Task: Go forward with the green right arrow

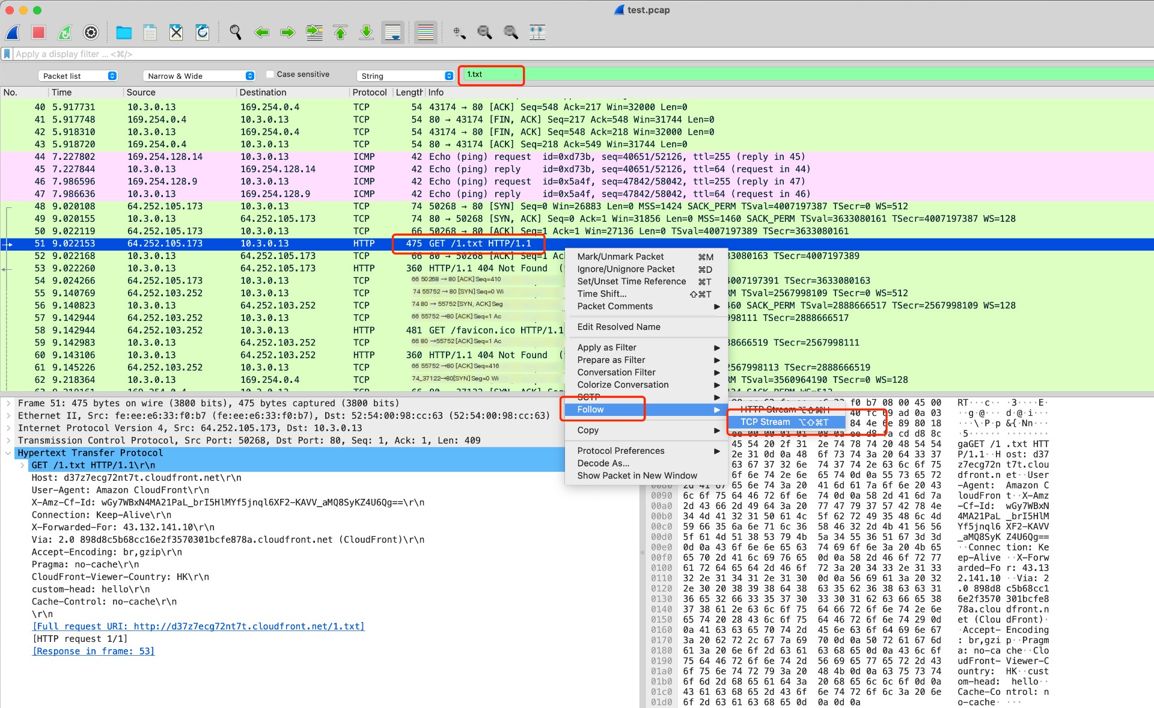Action: point(288,32)
